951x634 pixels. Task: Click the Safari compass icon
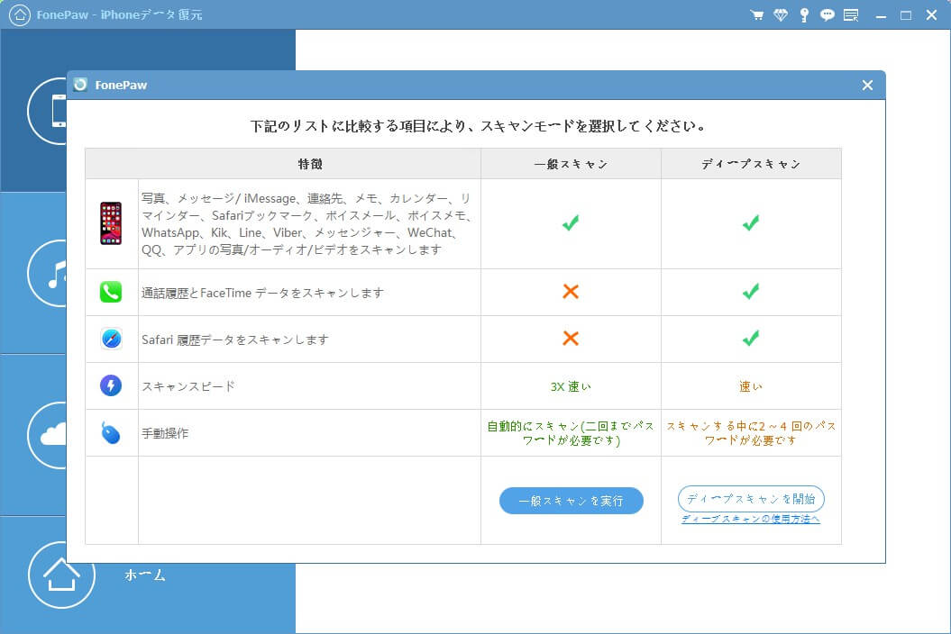[x=111, y=339]
